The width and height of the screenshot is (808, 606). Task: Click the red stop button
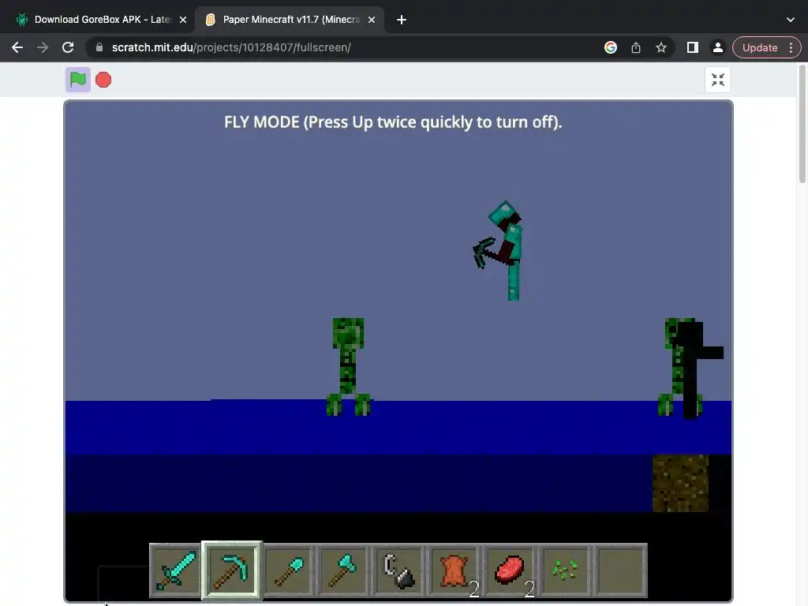tap(103, 80)
